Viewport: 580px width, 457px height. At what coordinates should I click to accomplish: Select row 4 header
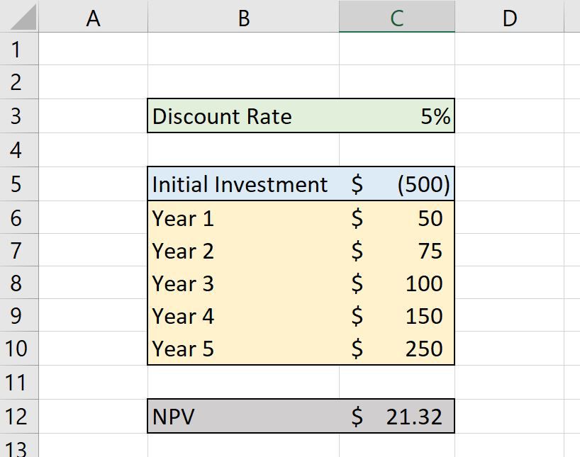19,149
